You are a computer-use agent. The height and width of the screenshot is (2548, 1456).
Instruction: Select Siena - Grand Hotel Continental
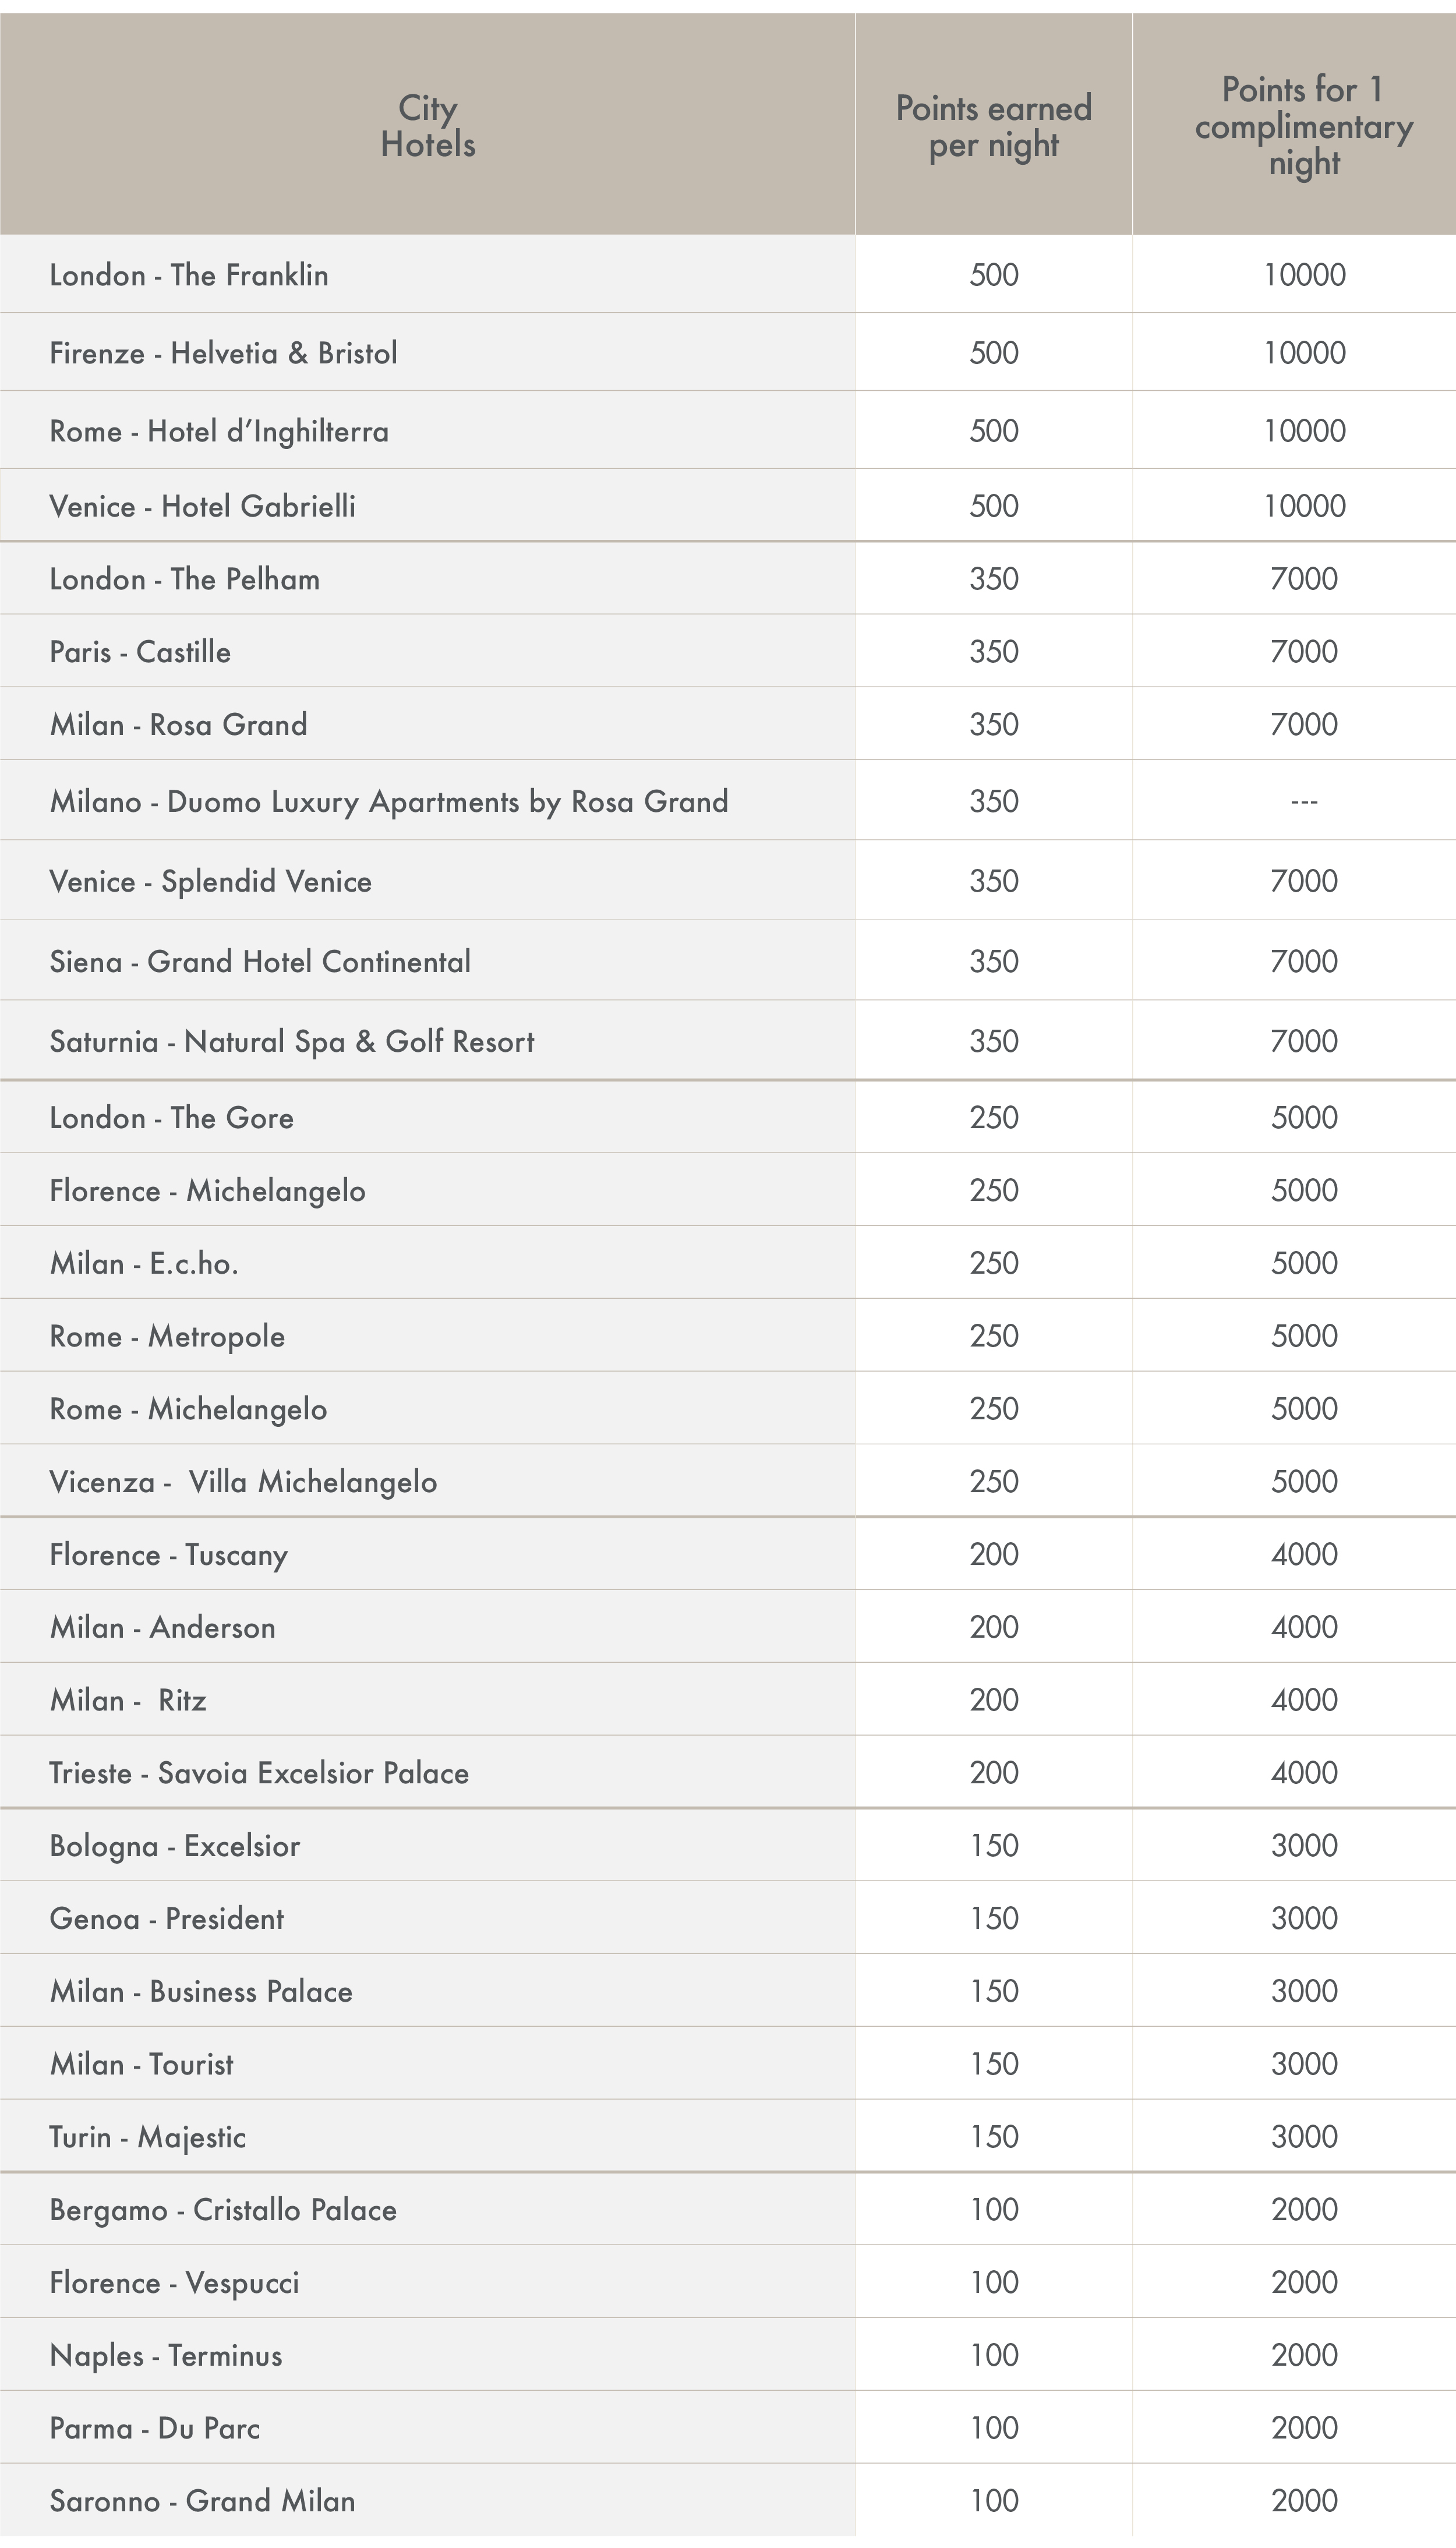[x=260, y=962]
